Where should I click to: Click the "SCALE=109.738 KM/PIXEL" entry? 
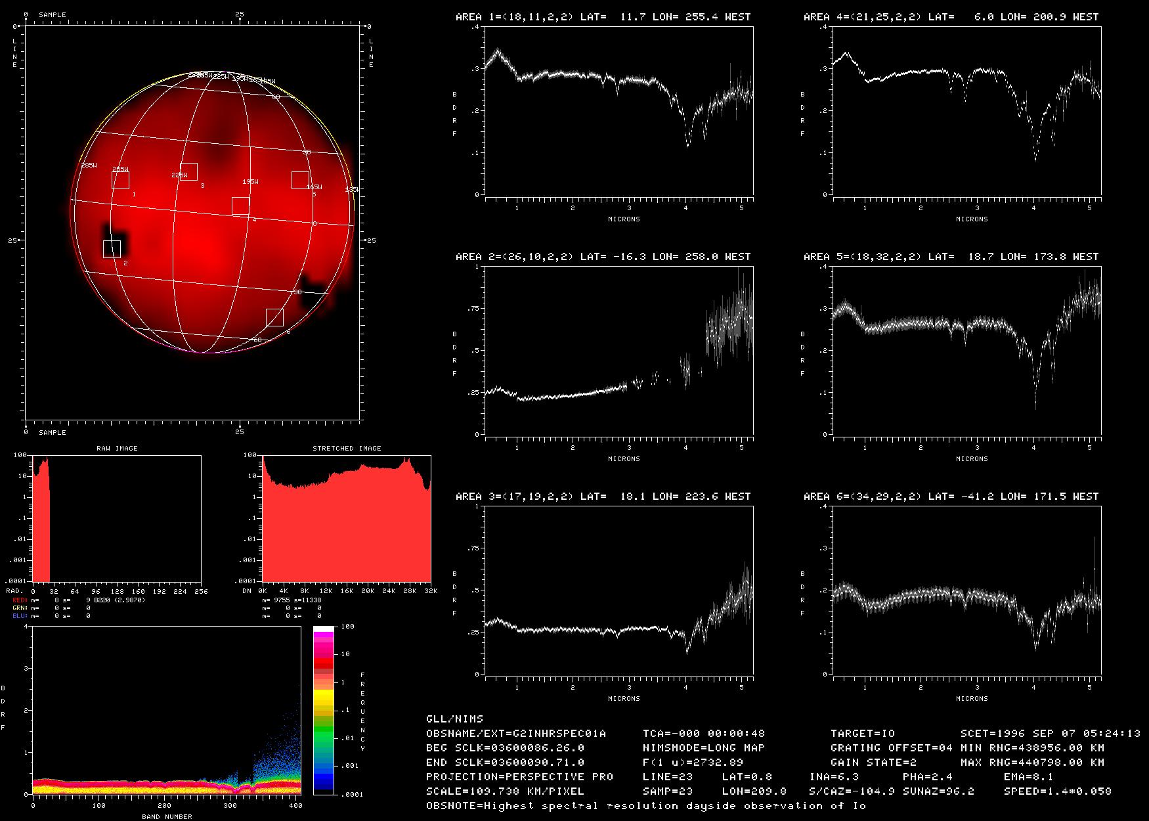coord(505,791)
